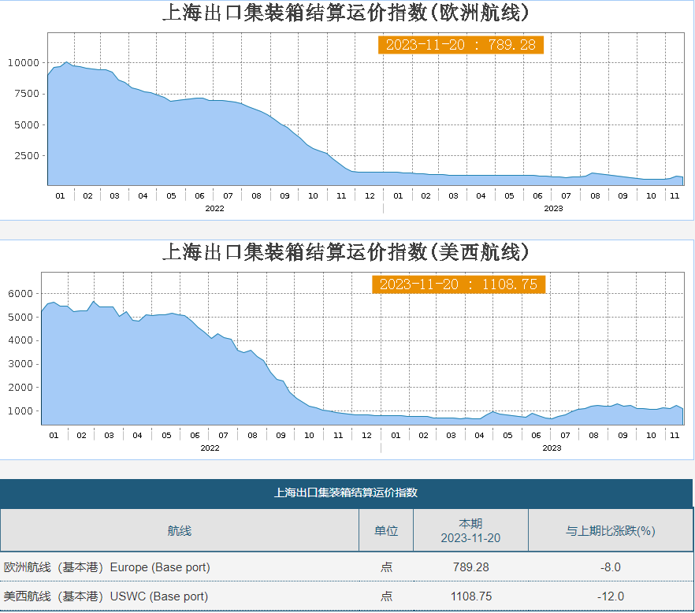
Task: Click the 2022 year label under USWC chart
Action: tap(210, 448)
